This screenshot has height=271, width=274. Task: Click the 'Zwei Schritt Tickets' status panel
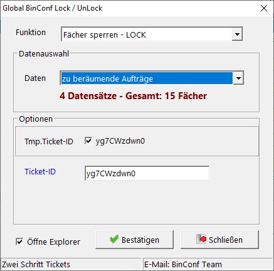(71, 264)
